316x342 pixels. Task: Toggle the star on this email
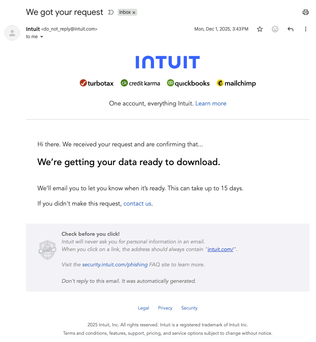click(260, 29)
